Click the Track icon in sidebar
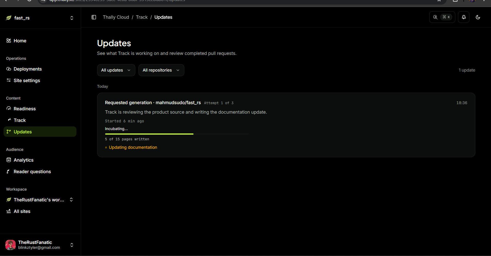This screenshot has height=256, width=491. pos(9,120)
